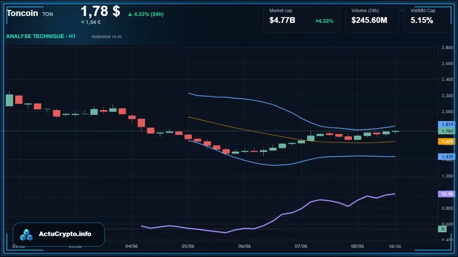Click the 1.760 current price tag
The width and height of the screenshot is (458, 257).
(x=447, y=131)
